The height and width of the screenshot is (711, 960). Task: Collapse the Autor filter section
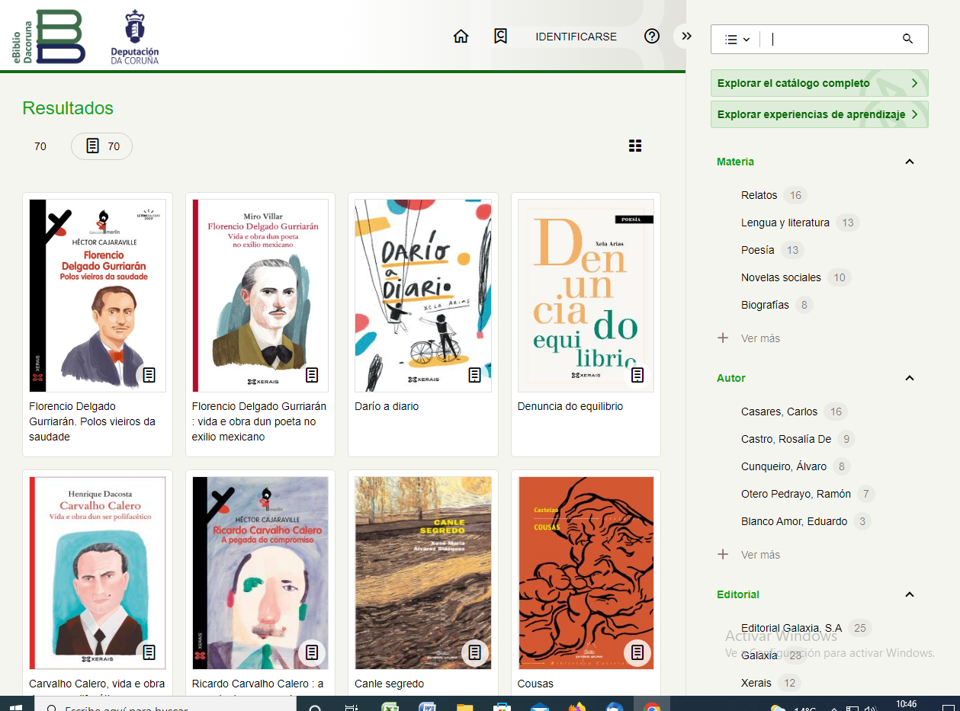909,378
